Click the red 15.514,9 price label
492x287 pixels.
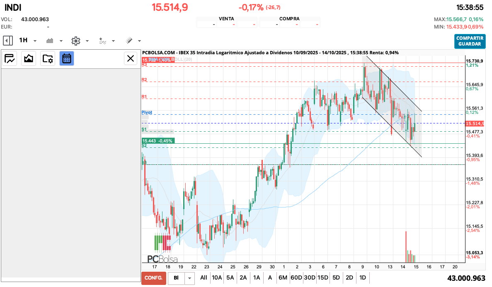coord(475,123)
